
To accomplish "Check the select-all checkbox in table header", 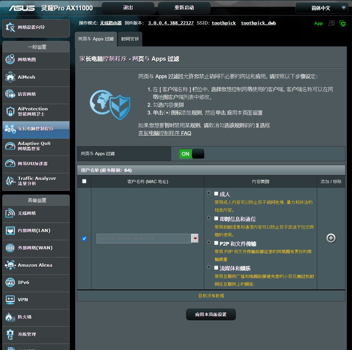I will (x=84, y=181).
